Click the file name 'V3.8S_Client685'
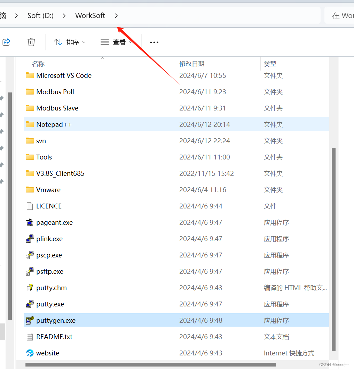354x370 pixels. [60, 173]
